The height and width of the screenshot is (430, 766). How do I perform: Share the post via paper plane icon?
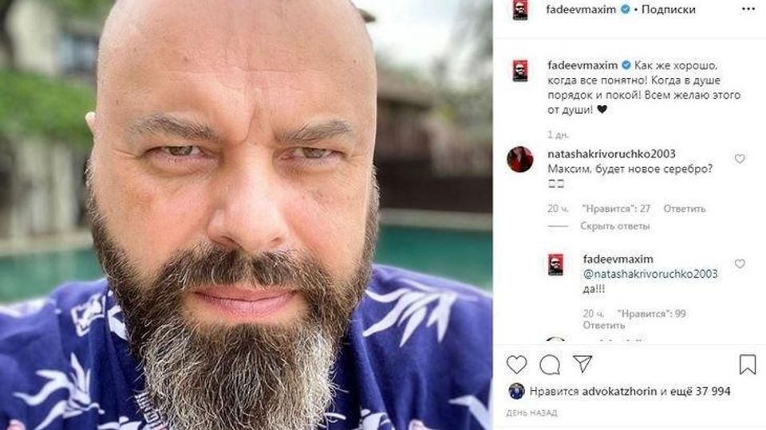[x=582, y=364]
